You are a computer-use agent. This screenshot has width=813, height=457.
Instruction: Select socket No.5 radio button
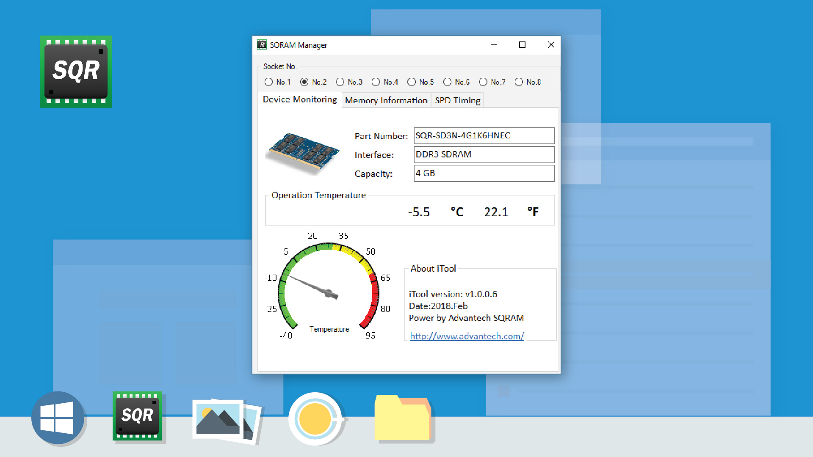coord(412,82)
